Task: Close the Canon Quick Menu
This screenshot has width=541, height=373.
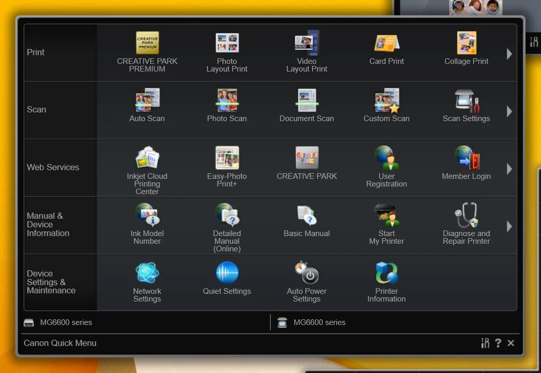Action: [511, 343]
